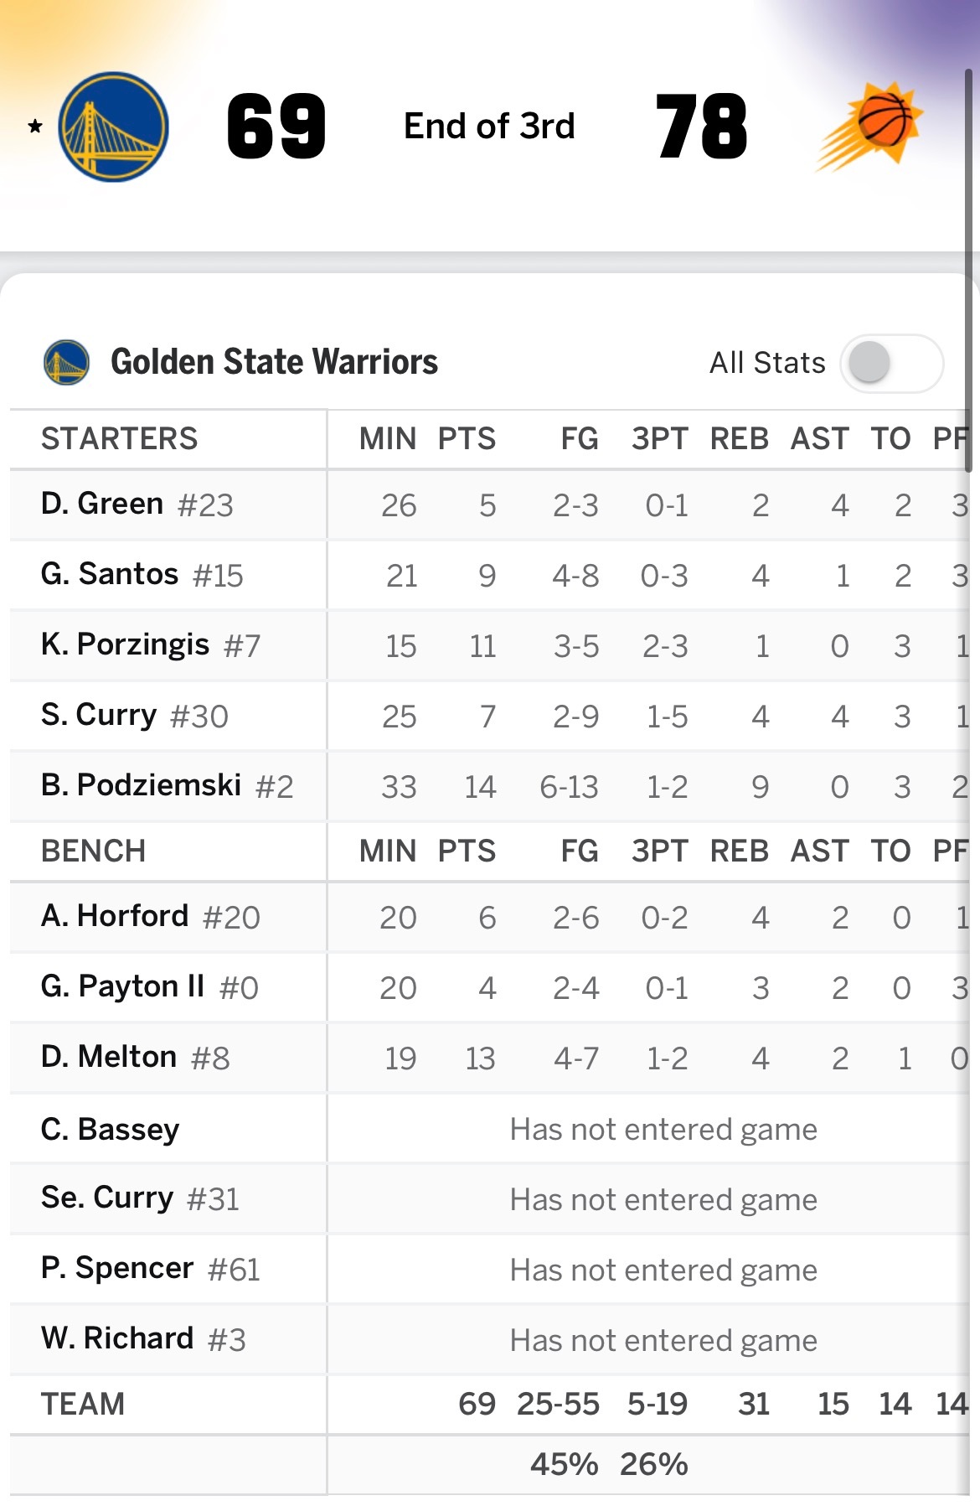Tap the End of 3rd game status
Image resolution: width=980 pixels, height=1506 pixels.
click(489, 127)
